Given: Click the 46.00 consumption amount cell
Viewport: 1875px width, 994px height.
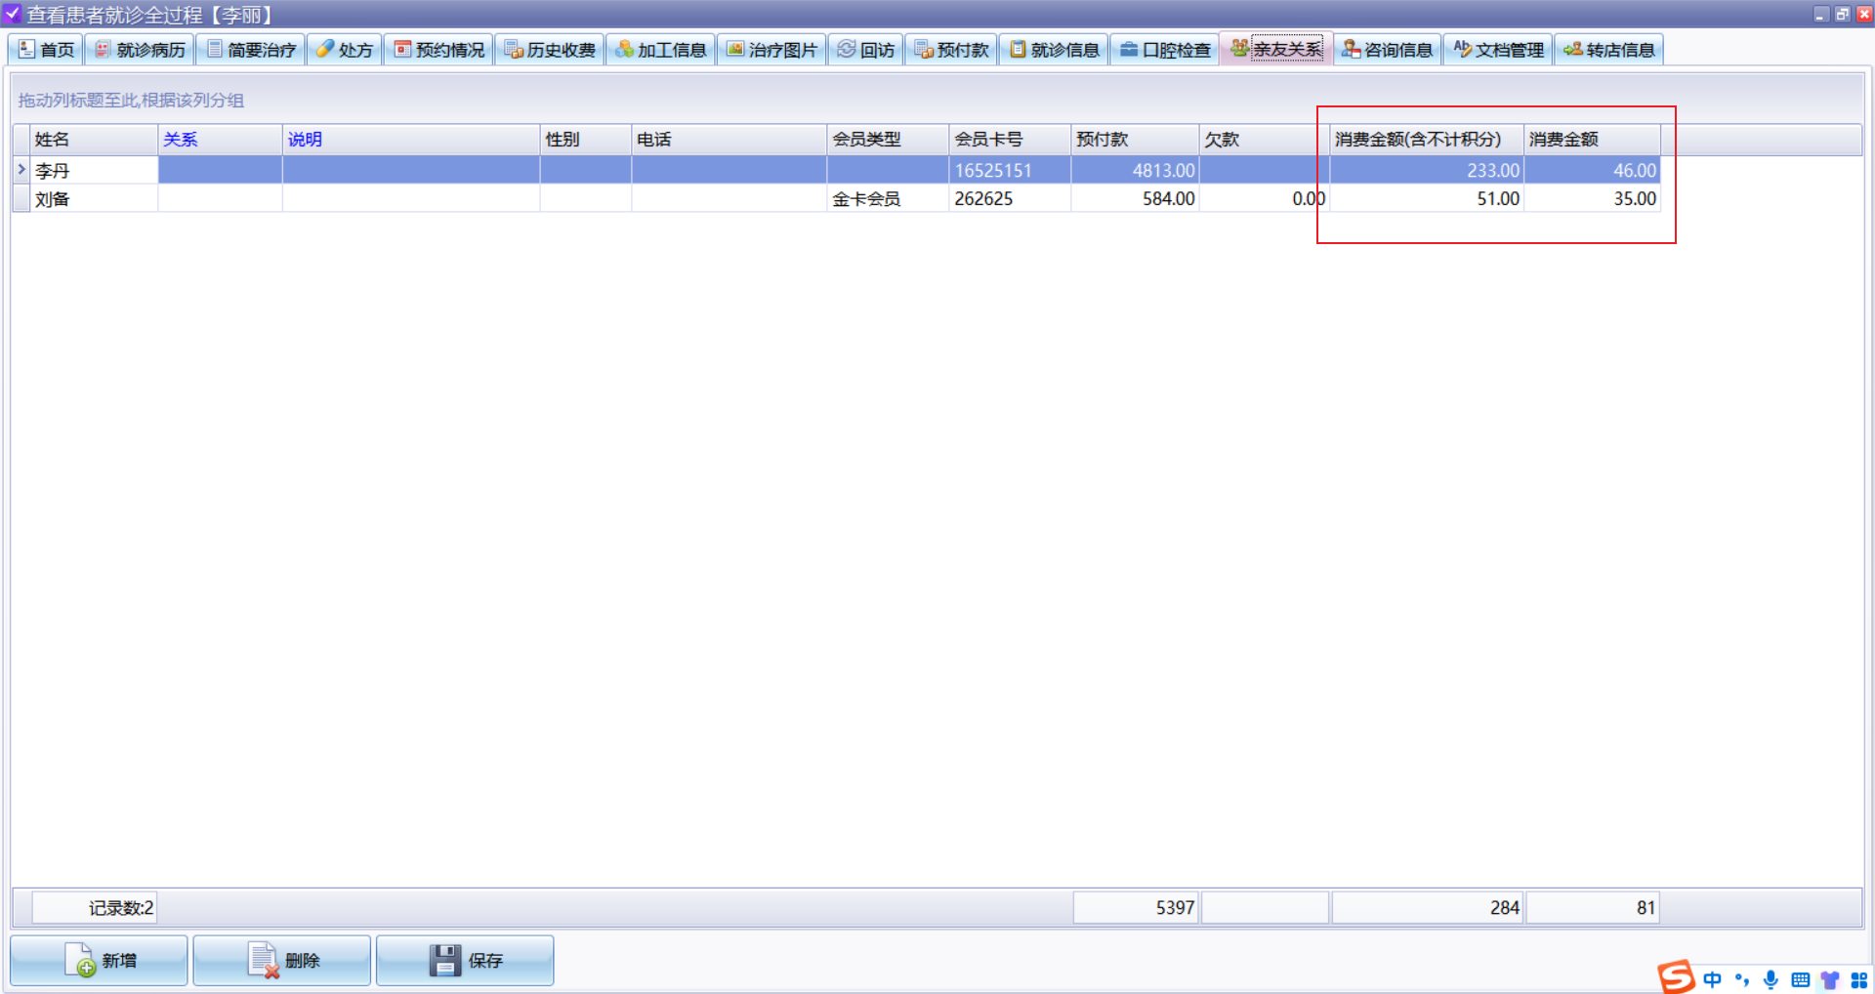Looking at the screenshot, I should [x=1592, y=171].
